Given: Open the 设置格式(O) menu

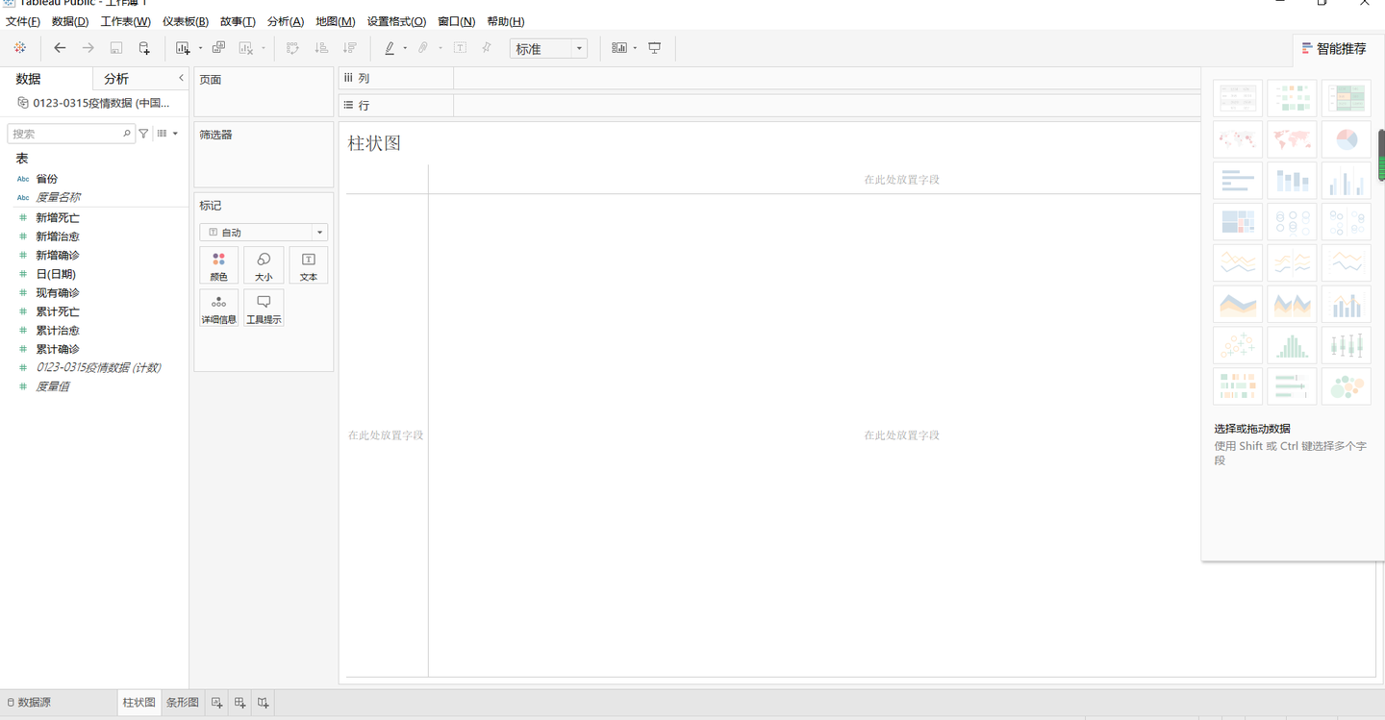Looking at the screenshot, I should tap(396, 21).
